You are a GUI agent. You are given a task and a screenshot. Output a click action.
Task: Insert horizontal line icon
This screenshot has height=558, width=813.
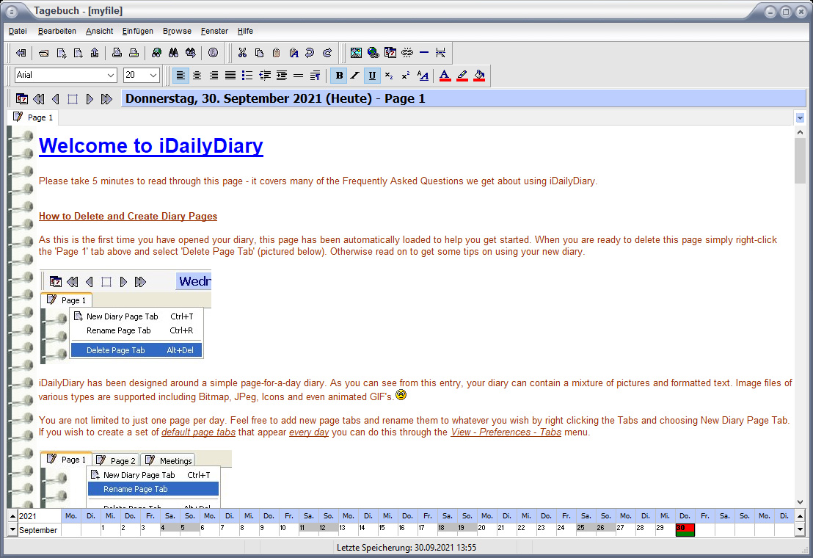tap(423, 53)
